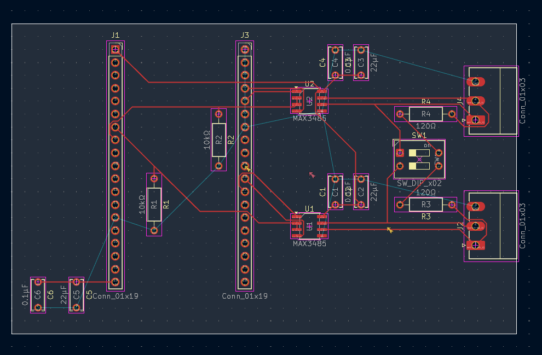Click the 22µF value beside C5
The height and width of the screenshot is (355, 542).
tap(64, 295)
